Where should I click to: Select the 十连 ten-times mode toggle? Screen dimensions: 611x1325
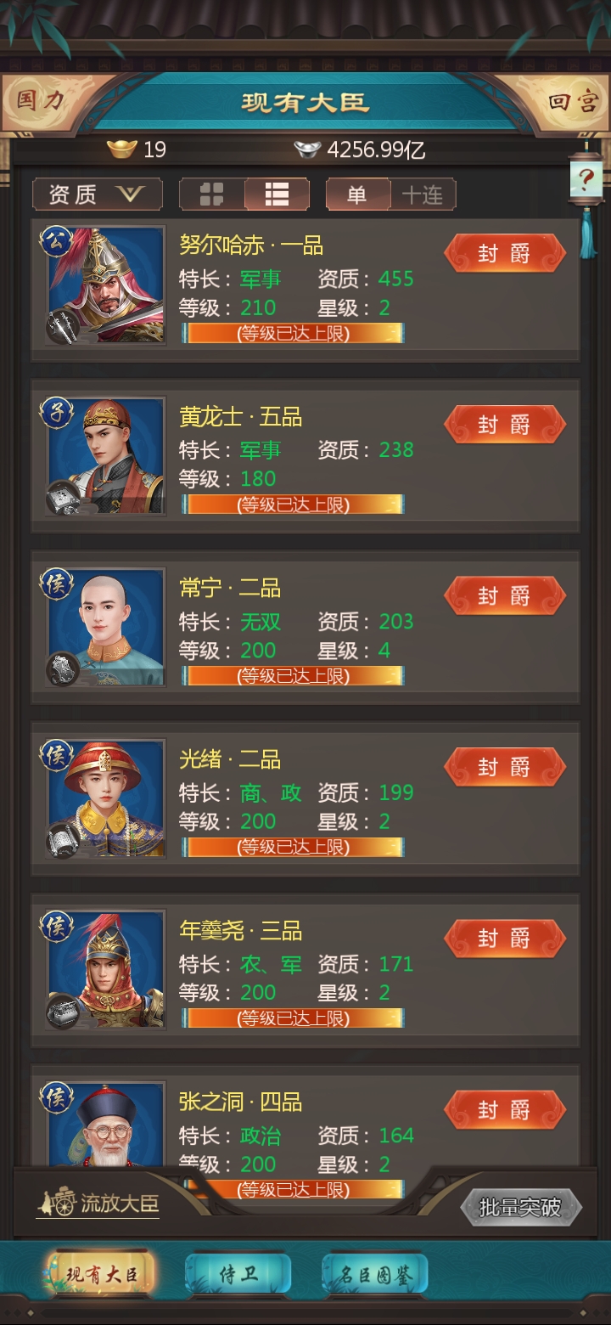[423, 195]
